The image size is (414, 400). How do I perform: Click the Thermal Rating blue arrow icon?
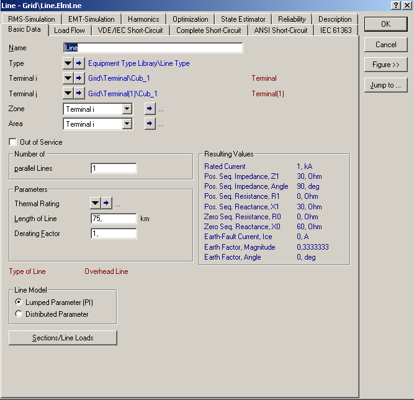click(x=106, y=203)
